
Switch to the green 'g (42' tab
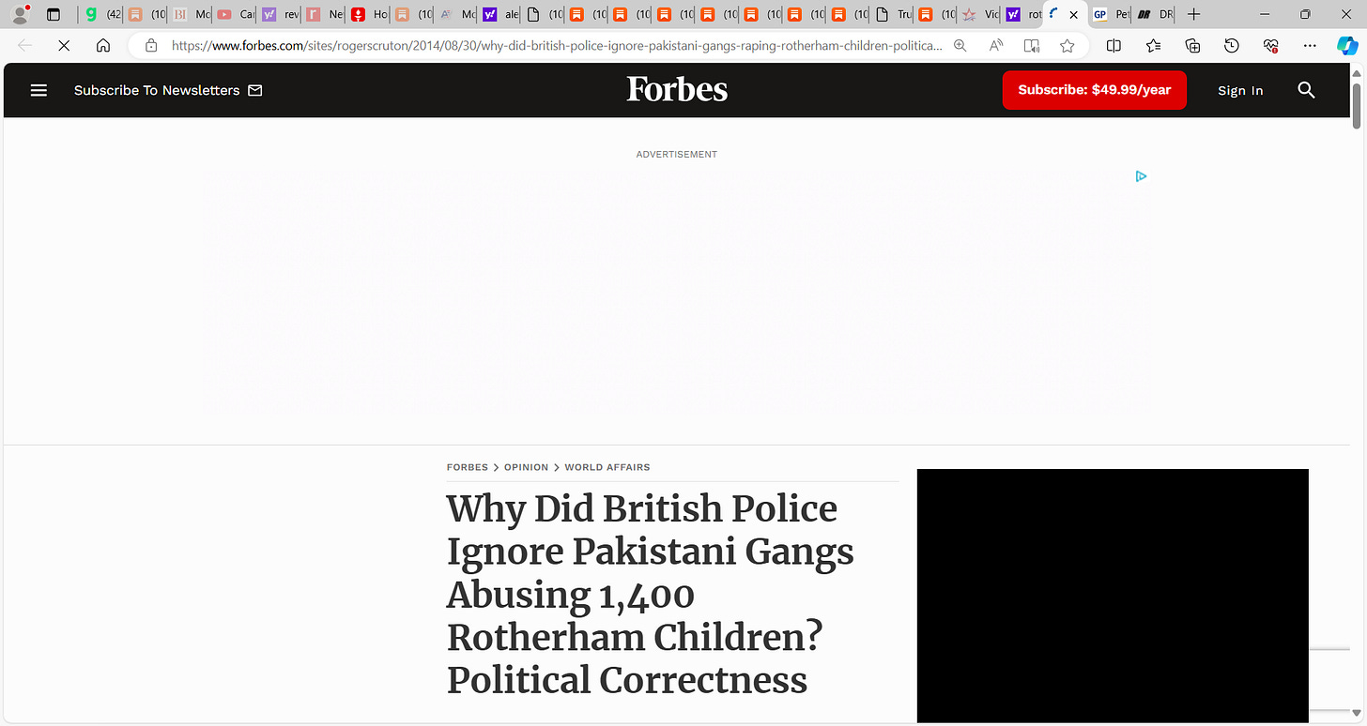(x=103, y=14)
